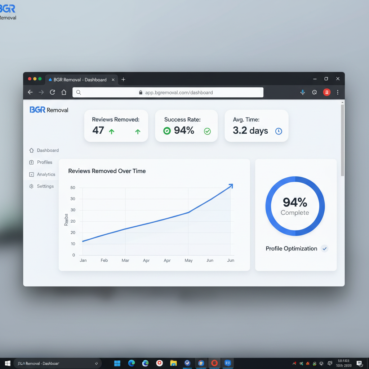Open the extension icon next to microphone
369x369 pixels.
click(x=314, y=92)
